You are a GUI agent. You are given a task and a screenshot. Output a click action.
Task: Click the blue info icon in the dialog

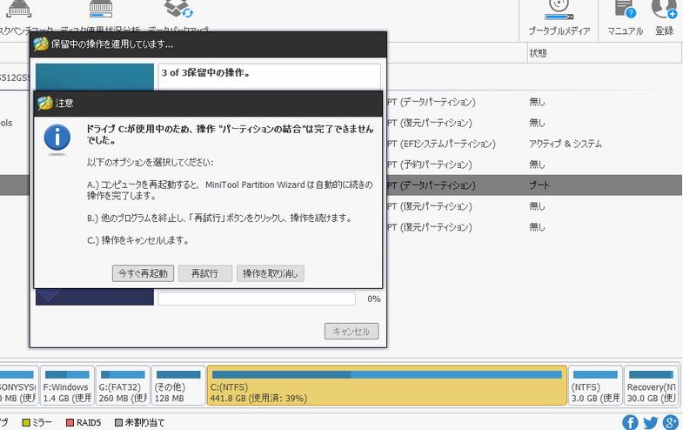click(x=57, y=138)
